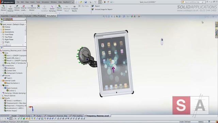218x123 pixels.
Task: Expand Run dropdown arrow
Action: 38,13
